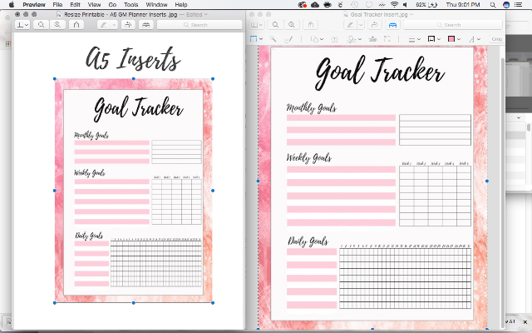Click pasted Goal Tracker image in A5 Inserts
This screenshot has height=333, width=532.
[x=134, y=191]
